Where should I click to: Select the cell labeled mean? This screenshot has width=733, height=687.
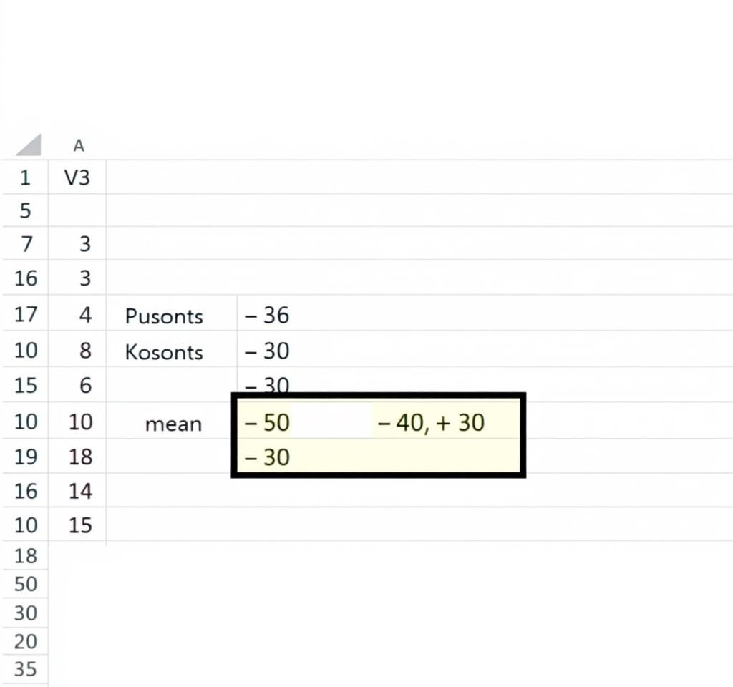point(172,424)
